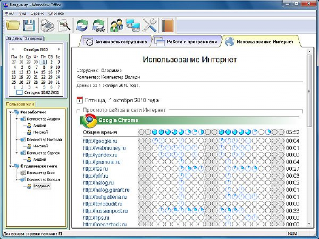This screenshot has height=239, width=319.
Task: Switch to Активность сотрудника tab
Action: coord(115,42)
